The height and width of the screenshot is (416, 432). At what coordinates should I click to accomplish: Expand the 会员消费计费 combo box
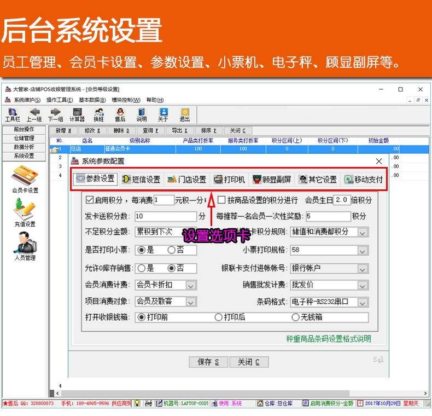point(190,285)
